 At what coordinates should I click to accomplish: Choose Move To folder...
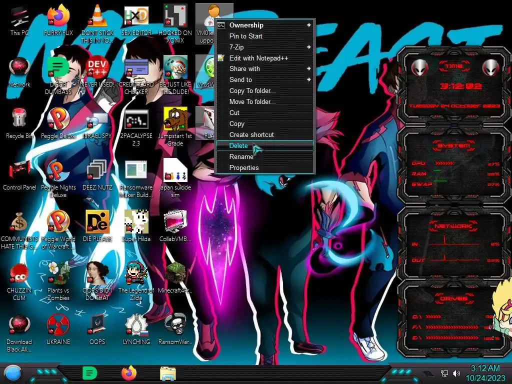[265, 102]
